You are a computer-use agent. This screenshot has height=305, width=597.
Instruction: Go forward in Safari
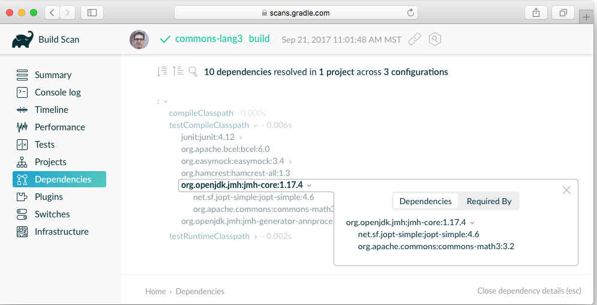(67, 13)
